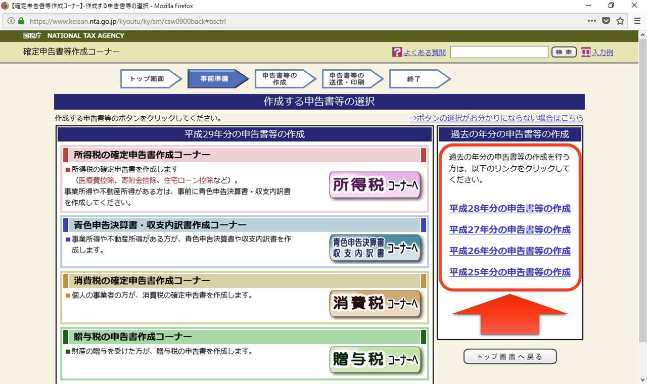Select 申告書等の作成 step arrow

click(285, 79)
